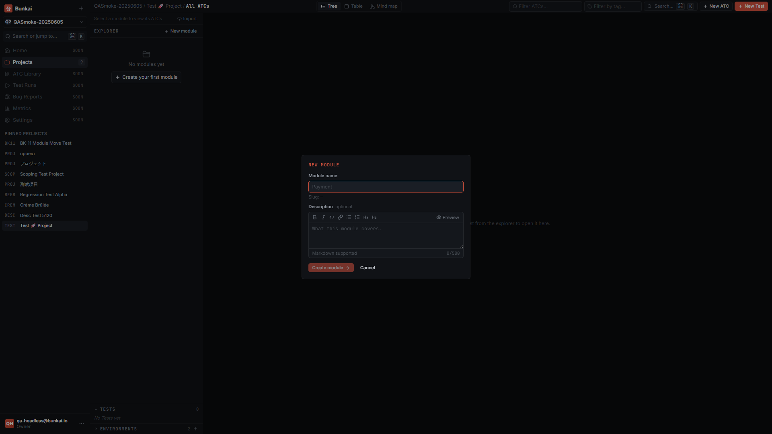
Task: Cancel the New Module dialog
Action: coord(368,268)
